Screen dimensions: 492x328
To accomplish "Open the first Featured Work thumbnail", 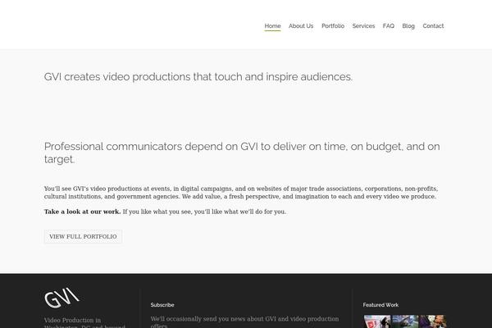I will pos(377,321).
